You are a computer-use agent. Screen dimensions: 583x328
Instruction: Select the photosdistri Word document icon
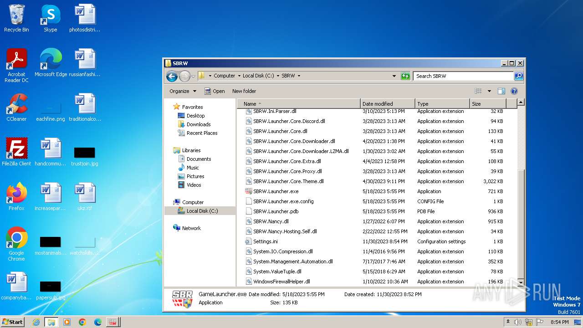(x=85, y=19)
